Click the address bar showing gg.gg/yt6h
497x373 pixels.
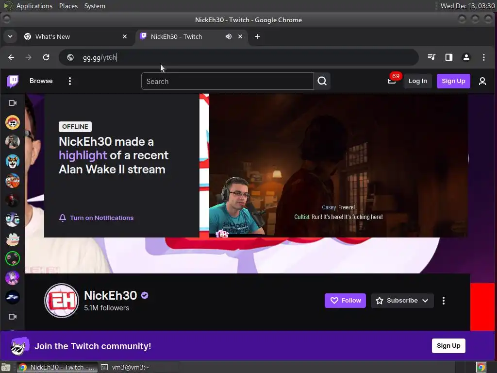[239, 57]
